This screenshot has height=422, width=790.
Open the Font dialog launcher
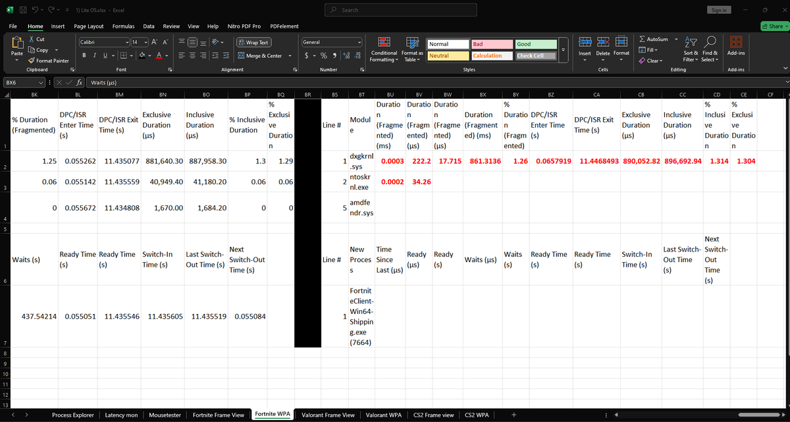(x=169, y=69)
